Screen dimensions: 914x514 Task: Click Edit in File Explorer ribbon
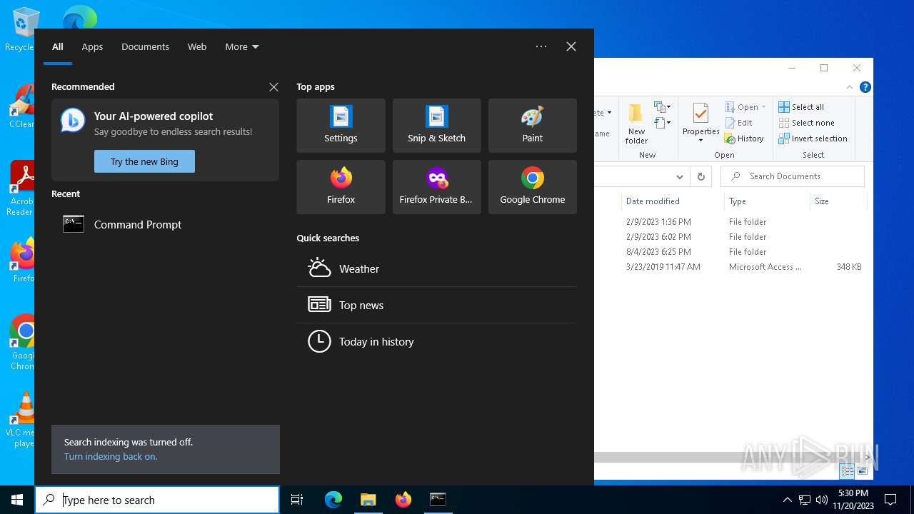click(x=739, y=123)
